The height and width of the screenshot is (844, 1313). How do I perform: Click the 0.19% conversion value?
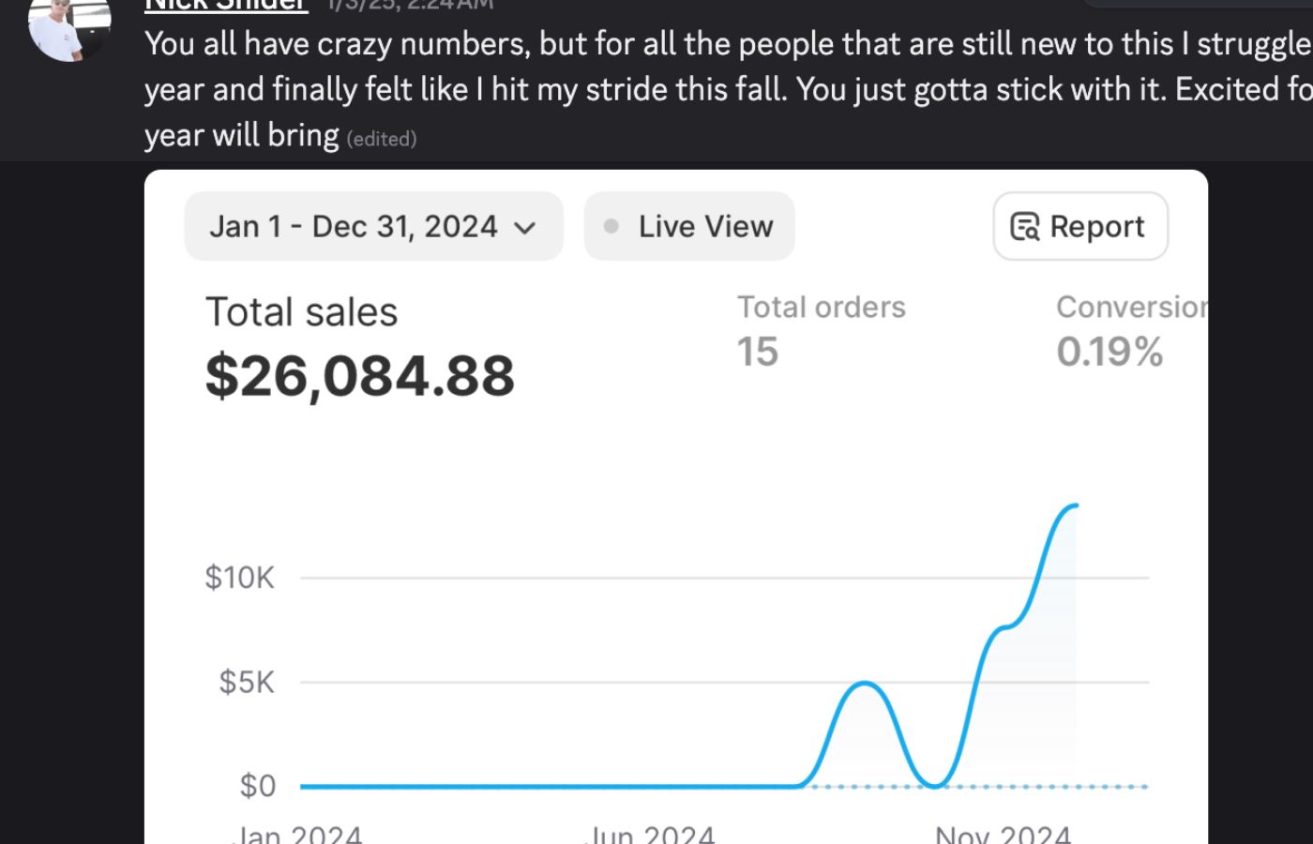point(1109,352)
